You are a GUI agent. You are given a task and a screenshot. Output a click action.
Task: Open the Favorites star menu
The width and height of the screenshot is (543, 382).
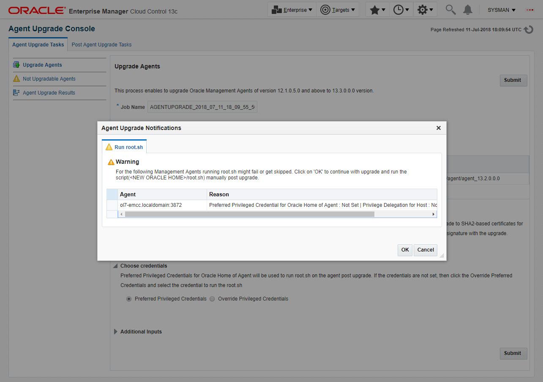[x=377, y=10]
